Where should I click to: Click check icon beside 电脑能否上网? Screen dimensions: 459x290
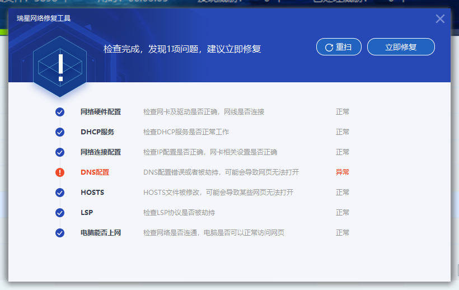click(x=60, y=233)
